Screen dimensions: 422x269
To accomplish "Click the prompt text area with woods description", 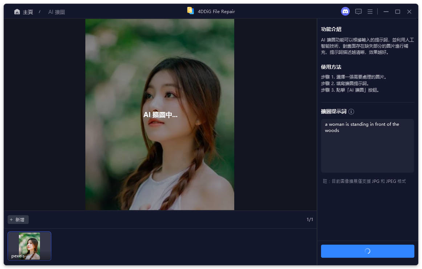I will click(x=367, y=145).
